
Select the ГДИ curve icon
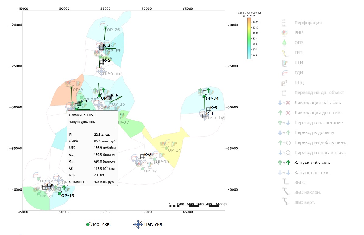pyautogui.click(x=284, y=73)
